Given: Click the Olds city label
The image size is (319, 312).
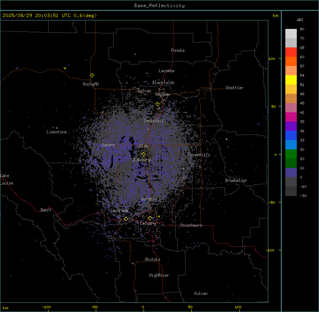Looking at the screenshot, I should (x=144, y=146).
